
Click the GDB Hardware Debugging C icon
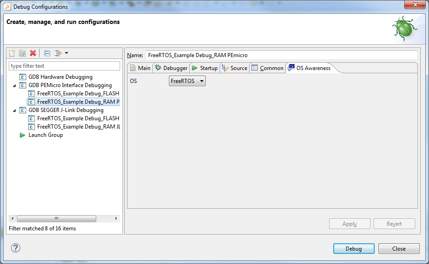tap(23, 77)
